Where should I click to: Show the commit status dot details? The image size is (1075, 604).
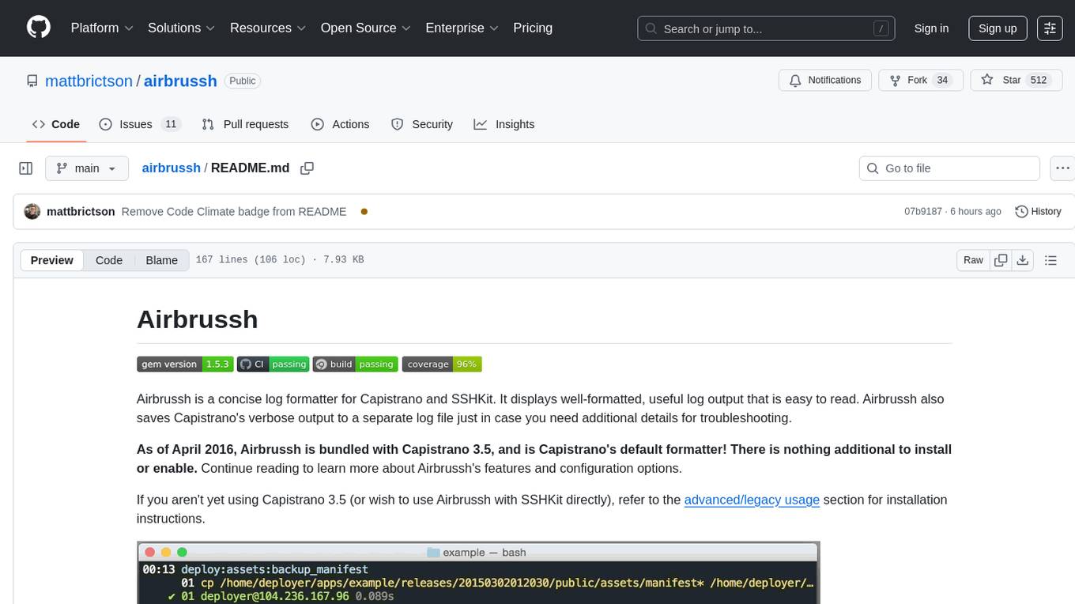[364, 212]
